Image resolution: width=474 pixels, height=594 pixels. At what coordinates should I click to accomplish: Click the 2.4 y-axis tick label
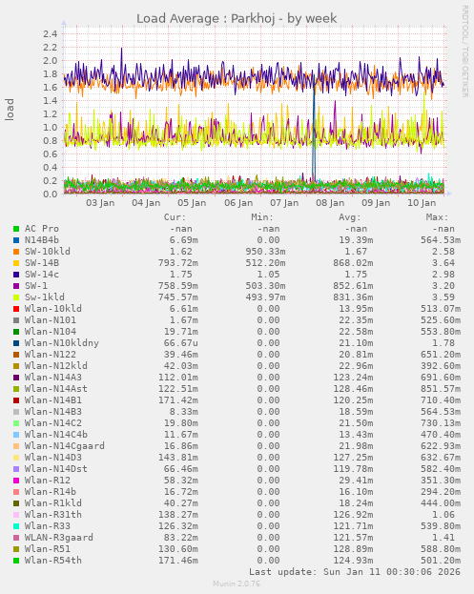pos(50,34)
